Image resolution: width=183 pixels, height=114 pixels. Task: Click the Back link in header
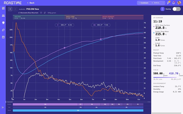click(31, 3)
